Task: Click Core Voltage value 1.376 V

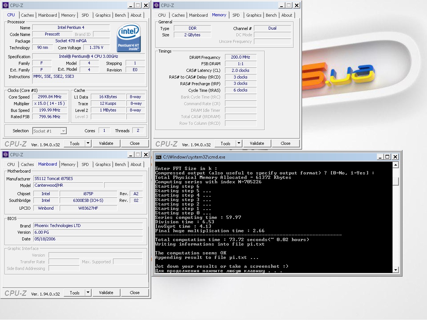Action: (x=96, y=48)
